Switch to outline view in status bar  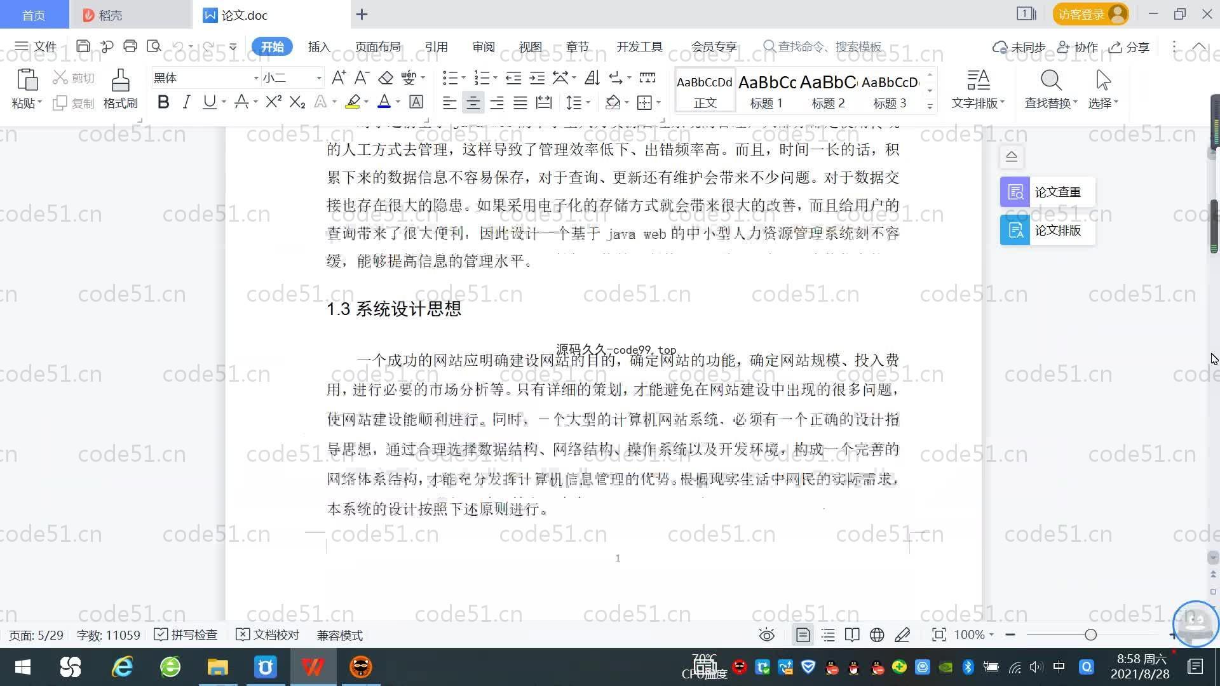pyautogui.click(x=828, y=635)
